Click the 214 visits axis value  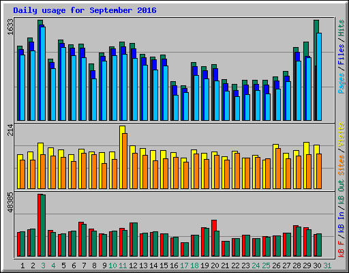click(x=10, y=130)
